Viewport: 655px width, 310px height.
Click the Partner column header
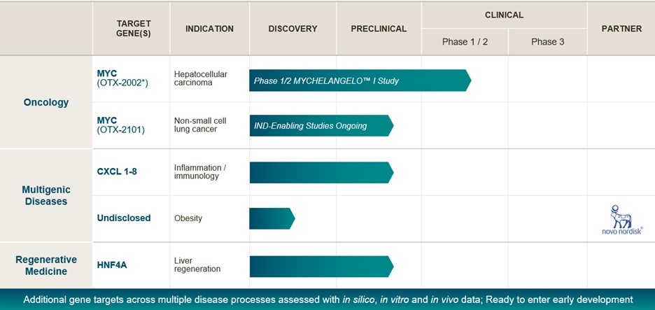(x=621, y=29)
